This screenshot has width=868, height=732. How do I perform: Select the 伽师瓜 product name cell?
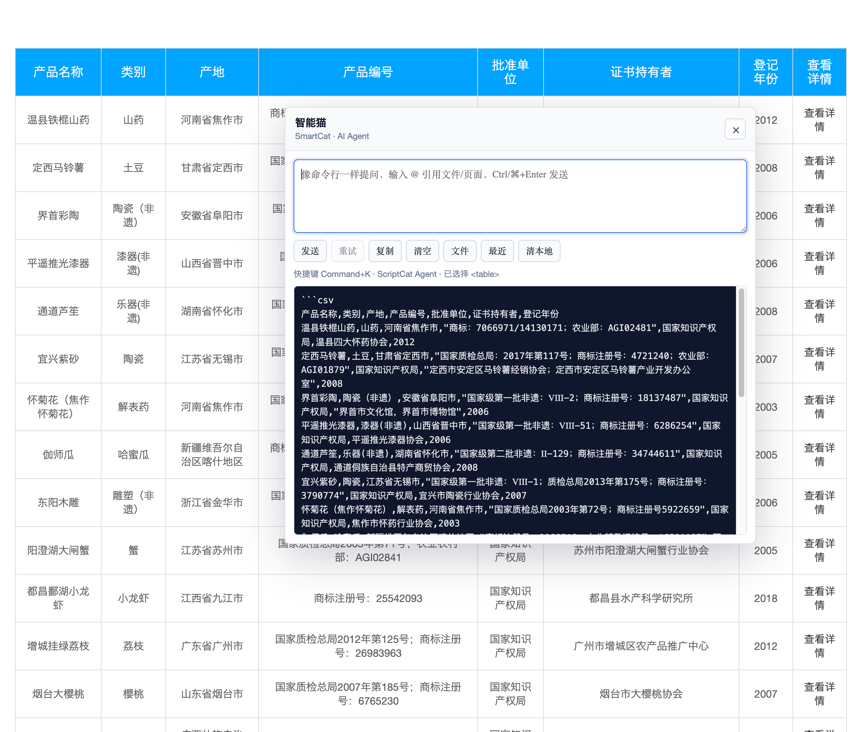[x=58, y=455]
